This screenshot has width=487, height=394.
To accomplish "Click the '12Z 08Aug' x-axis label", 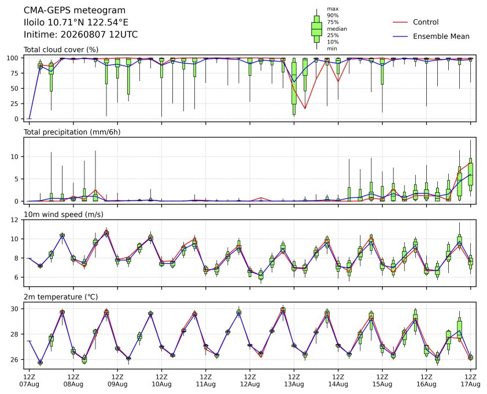I will [73, 381].
